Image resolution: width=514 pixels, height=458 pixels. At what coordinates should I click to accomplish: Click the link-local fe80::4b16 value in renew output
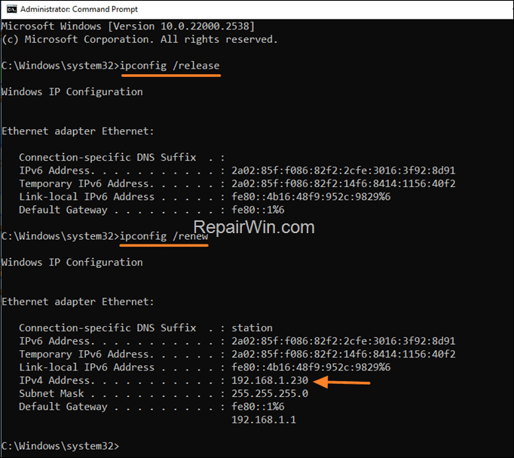pyautogui.click(x=311, y=367)
